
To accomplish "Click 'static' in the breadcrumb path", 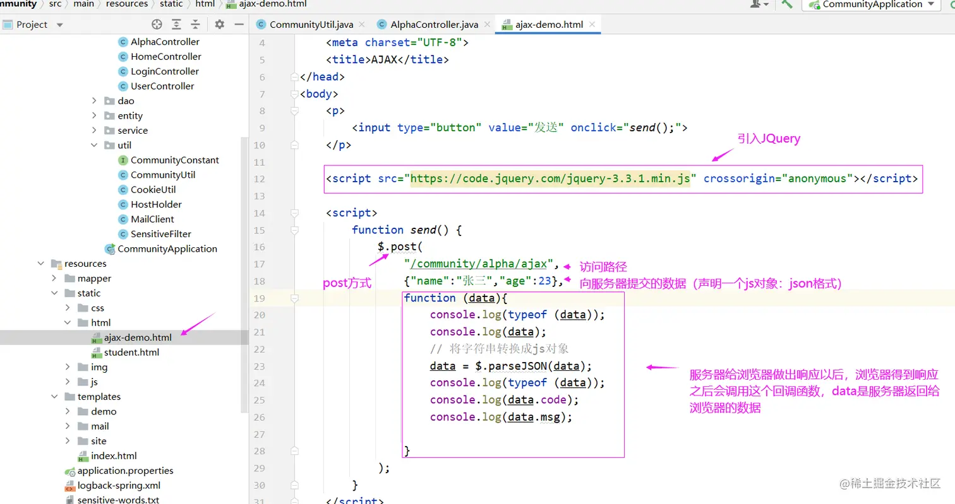I will (172, 4).
